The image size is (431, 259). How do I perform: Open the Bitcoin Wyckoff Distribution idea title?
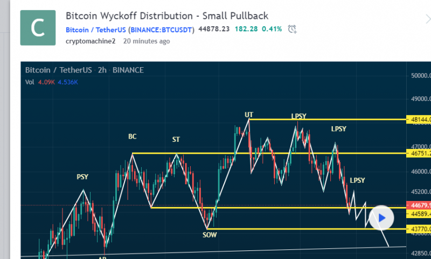click(166, 16)
